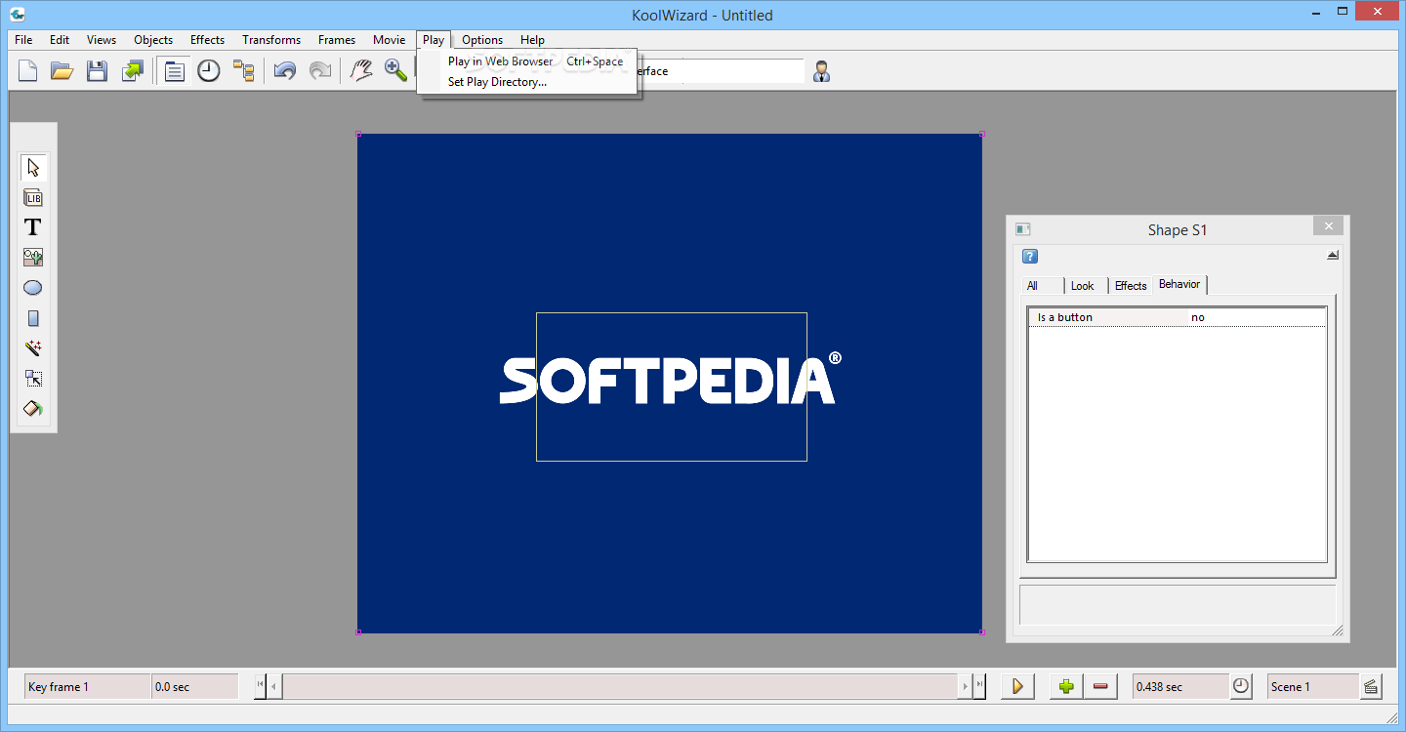Open the Movie menu

coord(390,40)
